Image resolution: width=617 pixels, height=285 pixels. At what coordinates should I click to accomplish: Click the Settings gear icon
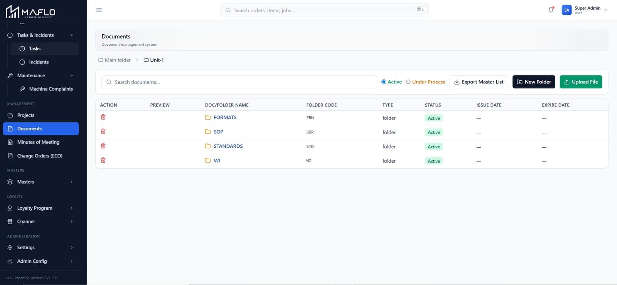[10, 248]
